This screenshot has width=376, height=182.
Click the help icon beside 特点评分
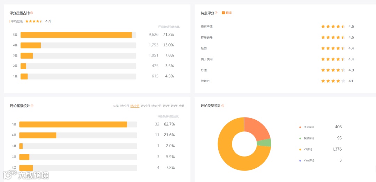pos(216,13)
